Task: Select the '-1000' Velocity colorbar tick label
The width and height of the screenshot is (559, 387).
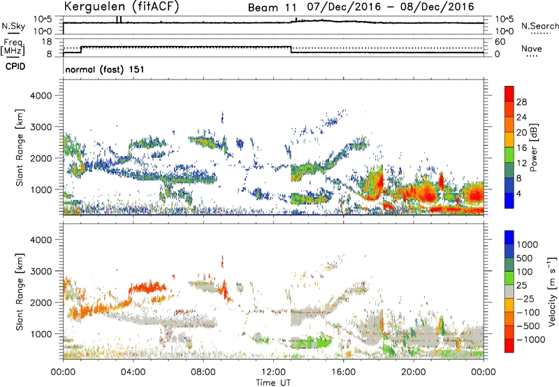Action: pos(531,339)
